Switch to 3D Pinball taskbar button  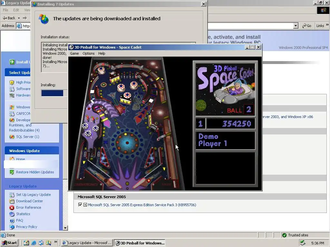[x=140, y=243]
